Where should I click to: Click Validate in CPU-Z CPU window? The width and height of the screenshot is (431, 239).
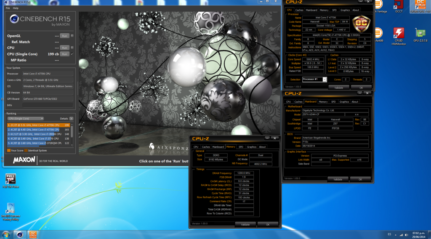click(x=339, y=88)
